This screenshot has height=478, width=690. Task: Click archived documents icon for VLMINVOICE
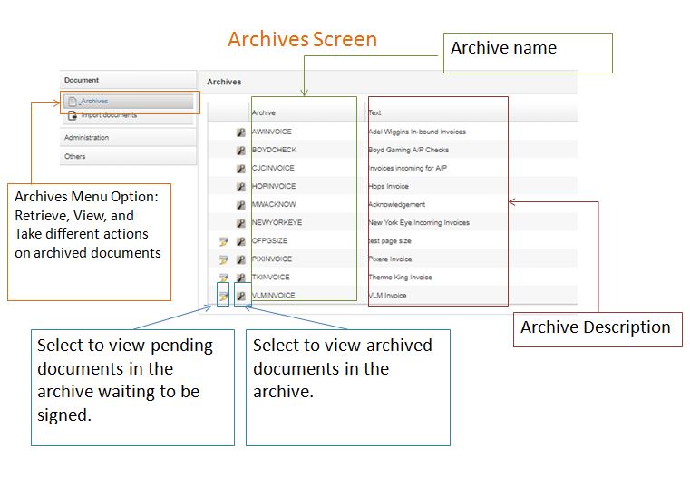click(241, 295)
